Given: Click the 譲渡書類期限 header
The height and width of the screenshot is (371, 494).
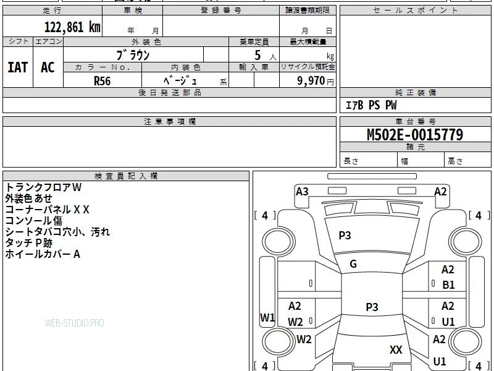Looking at the screenshot, I should [308, 11].
